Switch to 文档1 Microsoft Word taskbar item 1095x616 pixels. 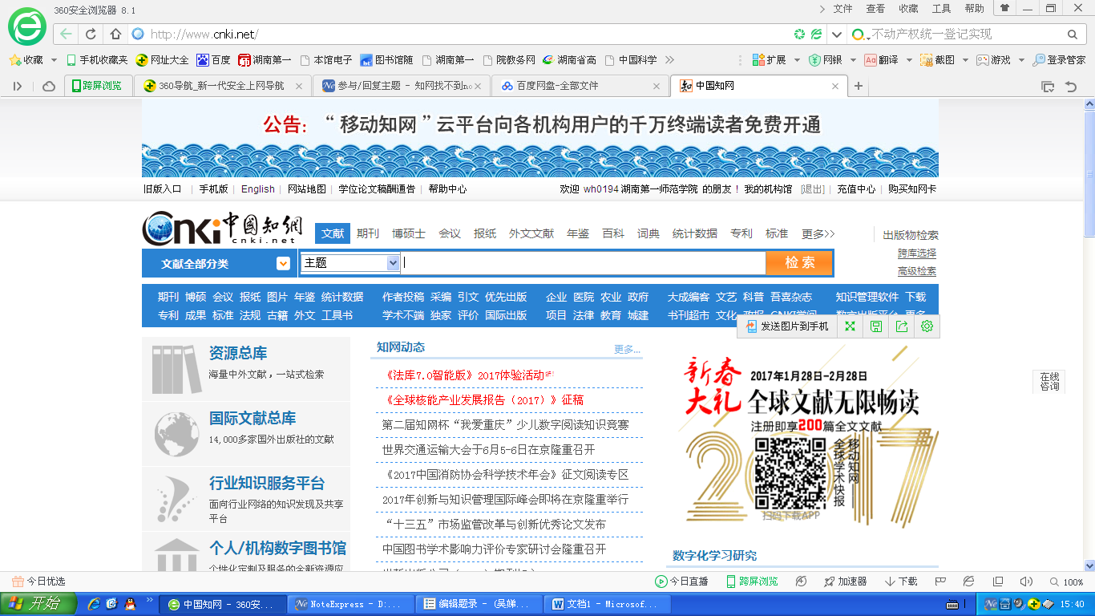[606, 604]
